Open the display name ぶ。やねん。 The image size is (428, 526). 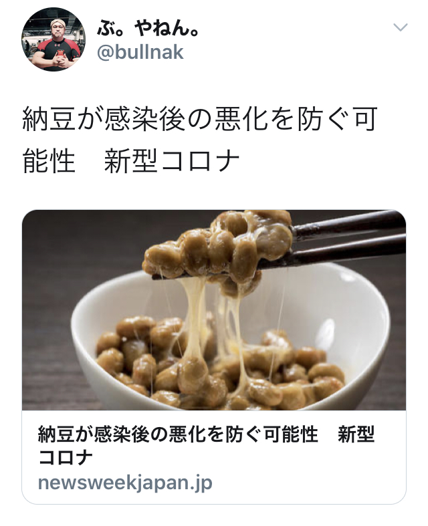click(x=148, y=28)
